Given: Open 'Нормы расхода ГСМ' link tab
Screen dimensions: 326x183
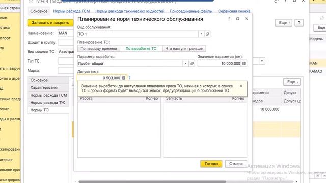Looking at the screenshot, I should click(x=71, y=11).
